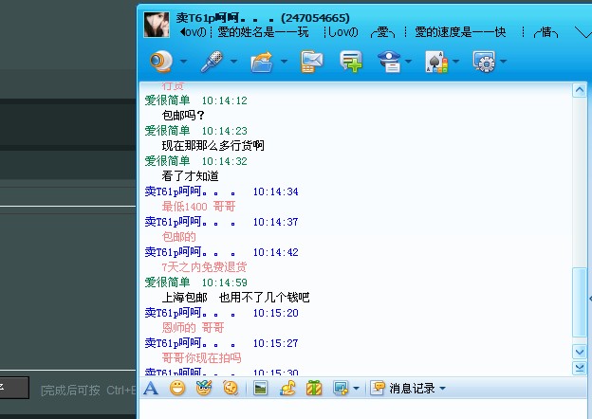Start a video call with the webcam icon
The image size is (592, 419).
pyautogui.click(x=161, y=63)
